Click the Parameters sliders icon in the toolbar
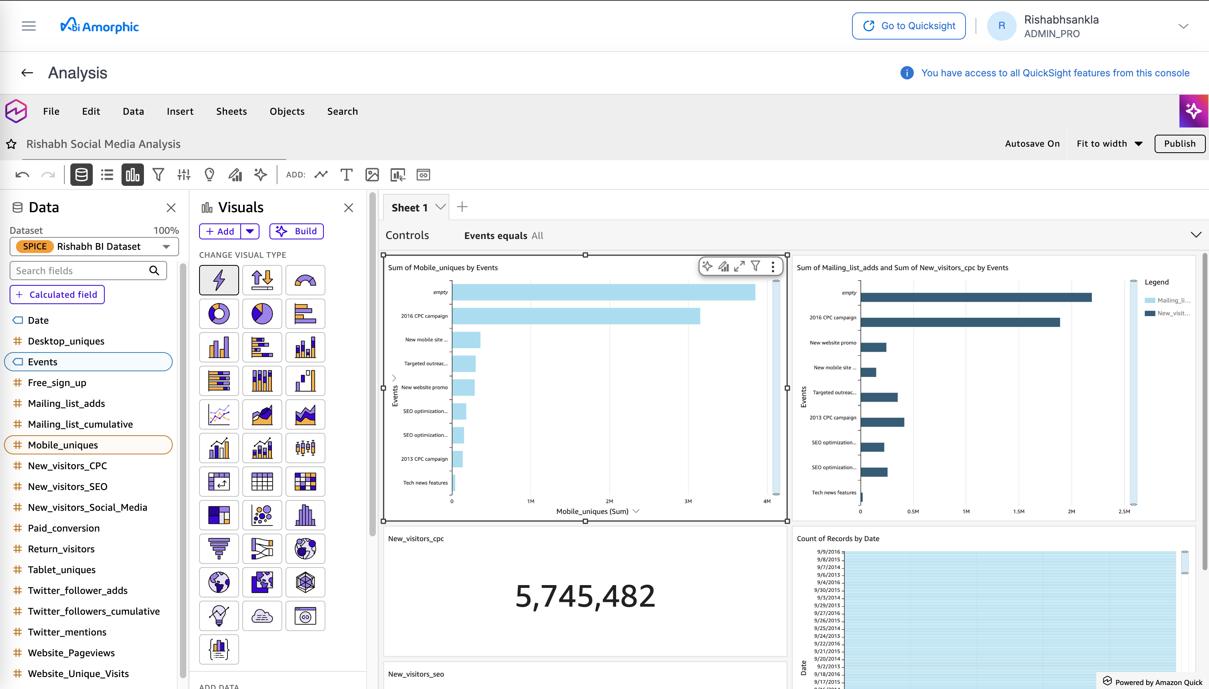Image resolution: width=1209 pixels, height=689 pixels. click(184, 175)
